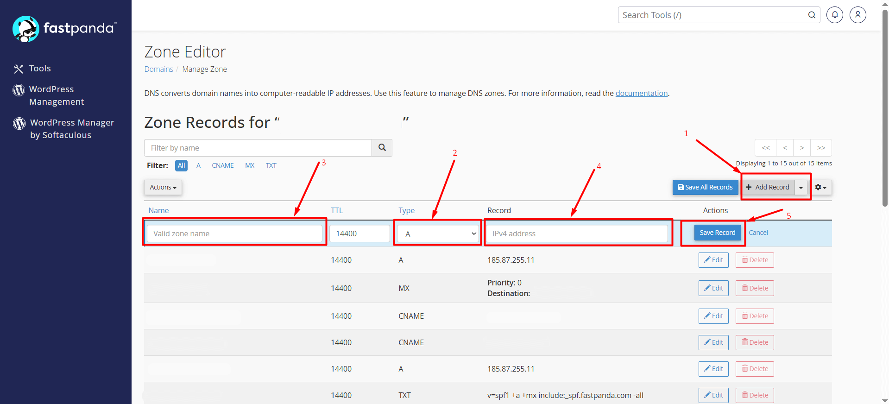Click the TTL 14400 input field
The width and height of the screenshot is (889, 404).
tap(359, 234)
